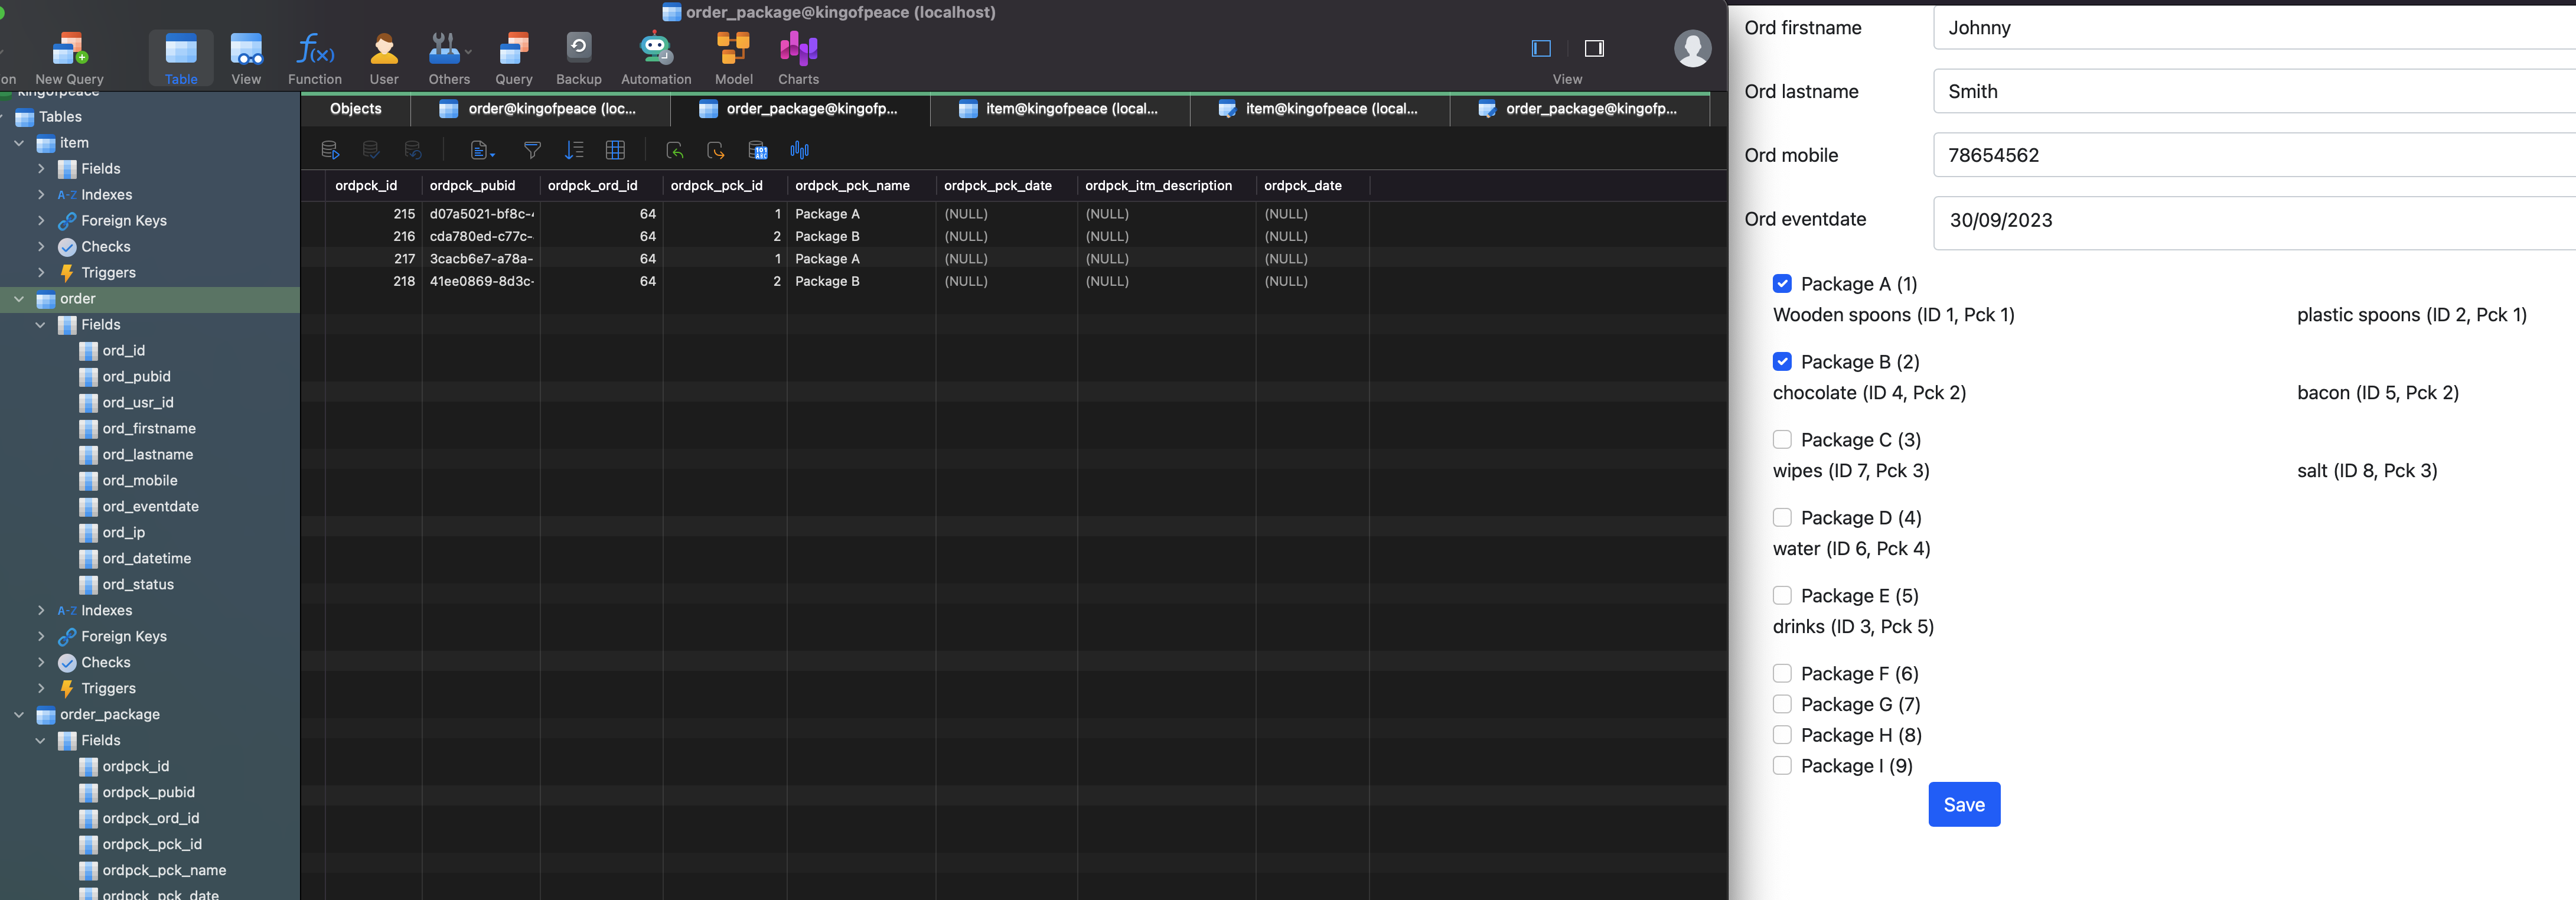
Task: Open the Backup toolbar icon
Action: click(x=579, y=58)
